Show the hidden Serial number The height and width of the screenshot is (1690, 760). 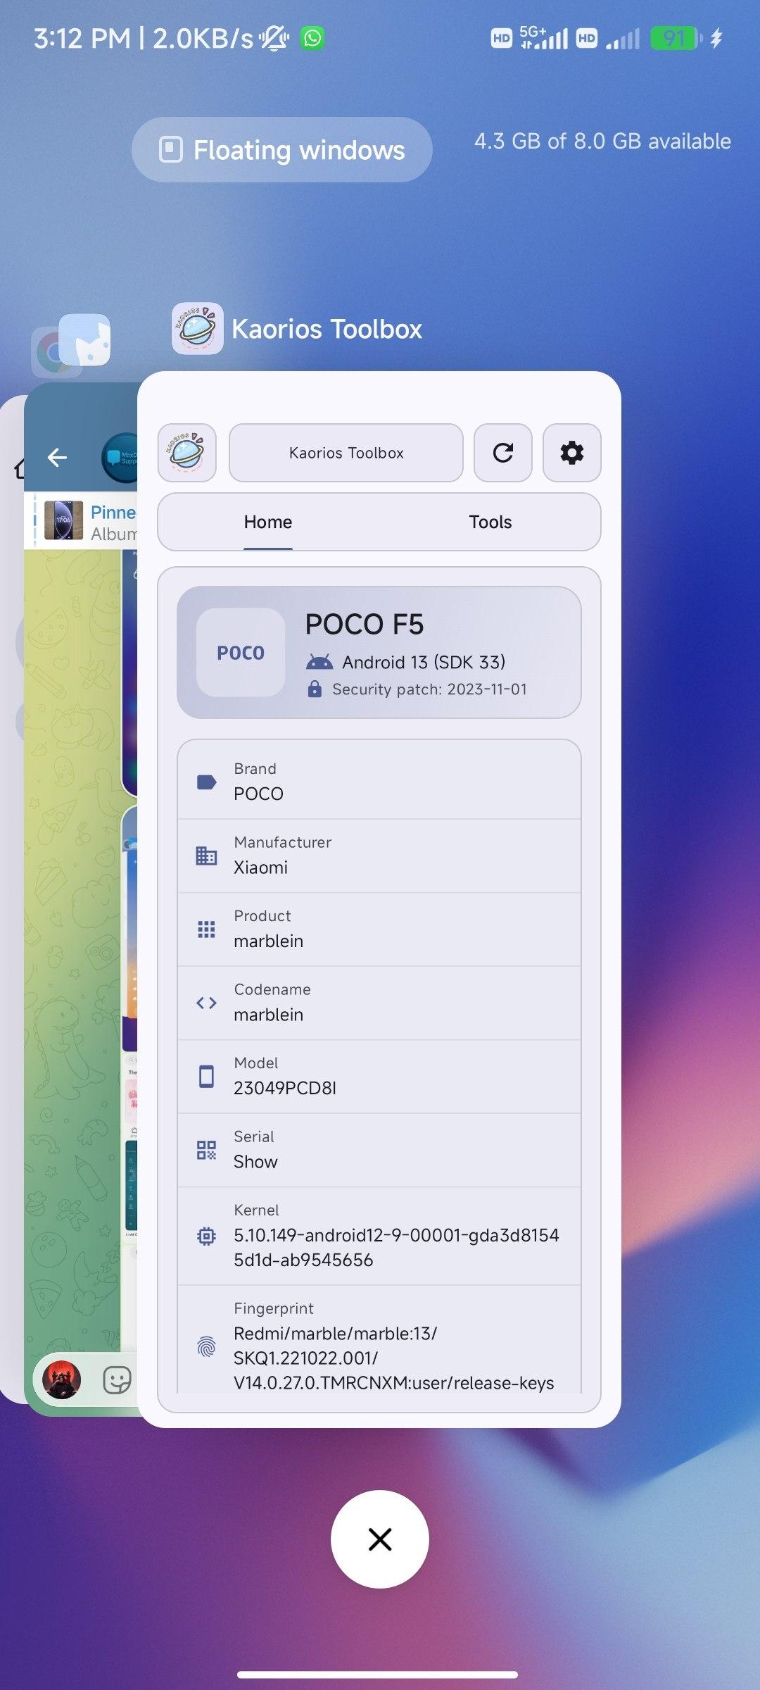[255, 1162]
